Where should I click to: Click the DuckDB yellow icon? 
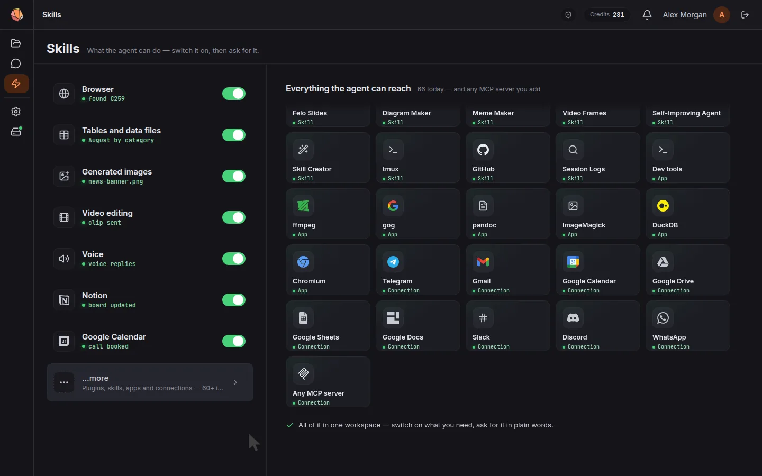[x=663, y=206]
